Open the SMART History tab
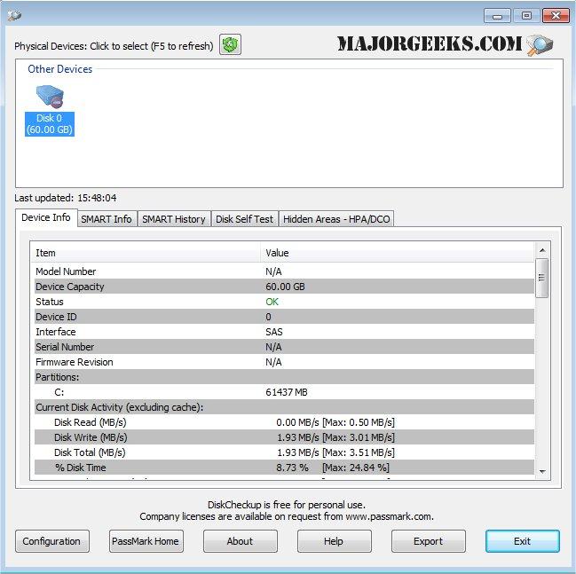 pyautogui.click(x=174, y=219)
